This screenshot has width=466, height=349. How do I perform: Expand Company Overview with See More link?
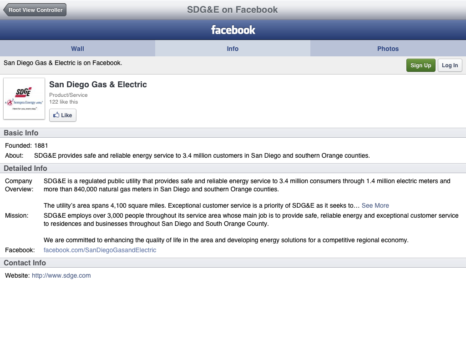click(x=375, y=205)
